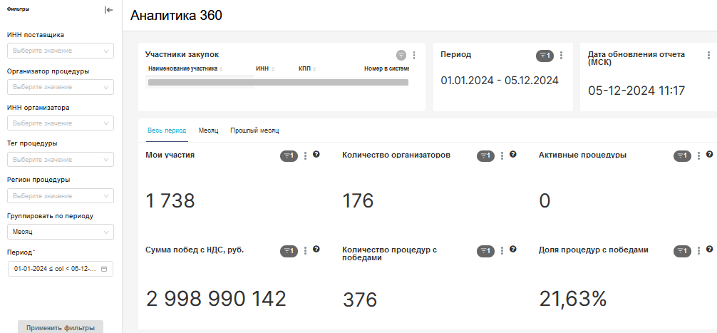The image size is (717, 333).
Task: Open three-dot menu on Активные процедуры card
Action: tap(699, 155)
